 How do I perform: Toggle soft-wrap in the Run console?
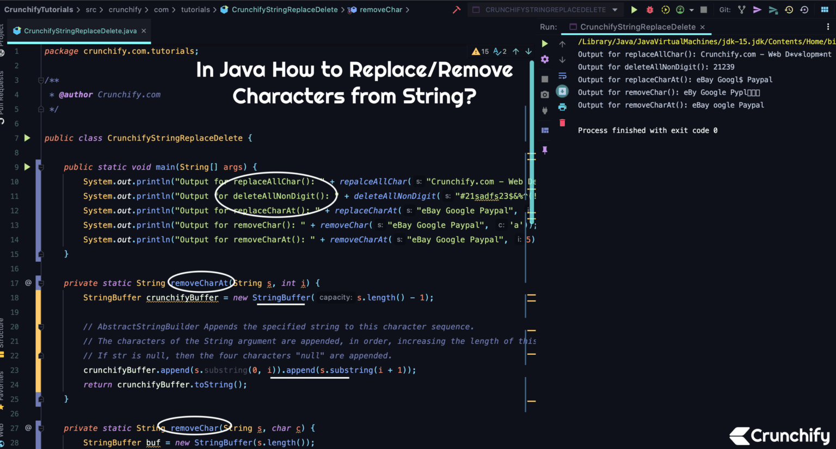click(x=562, y=76)
